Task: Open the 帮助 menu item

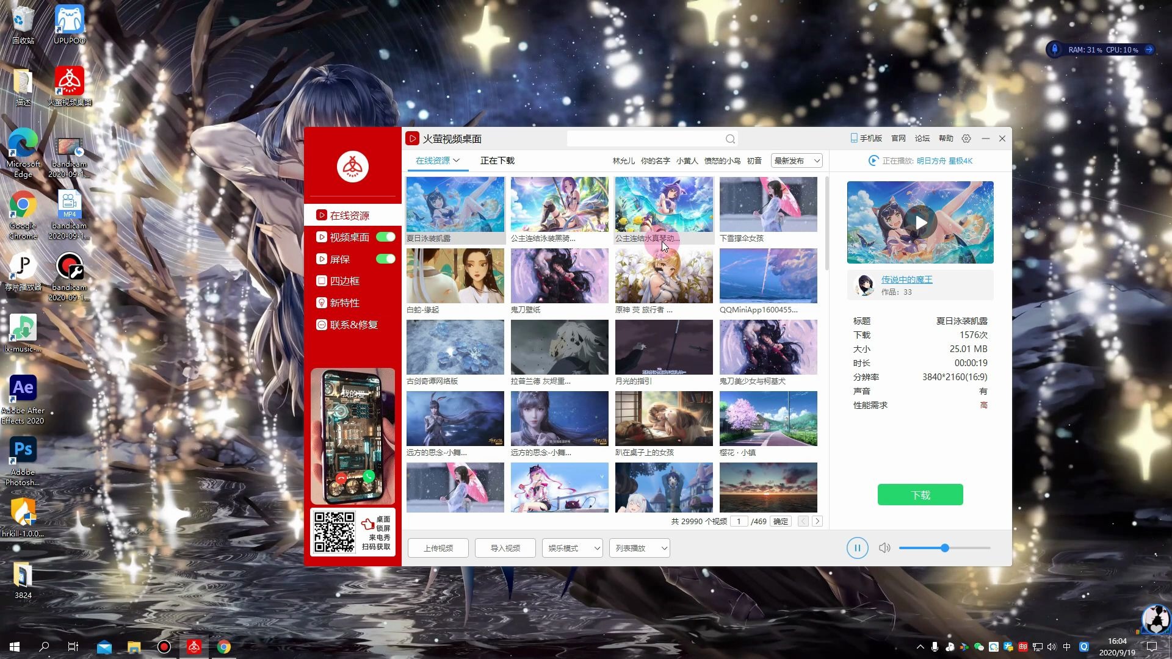Action: click(946, 139)
